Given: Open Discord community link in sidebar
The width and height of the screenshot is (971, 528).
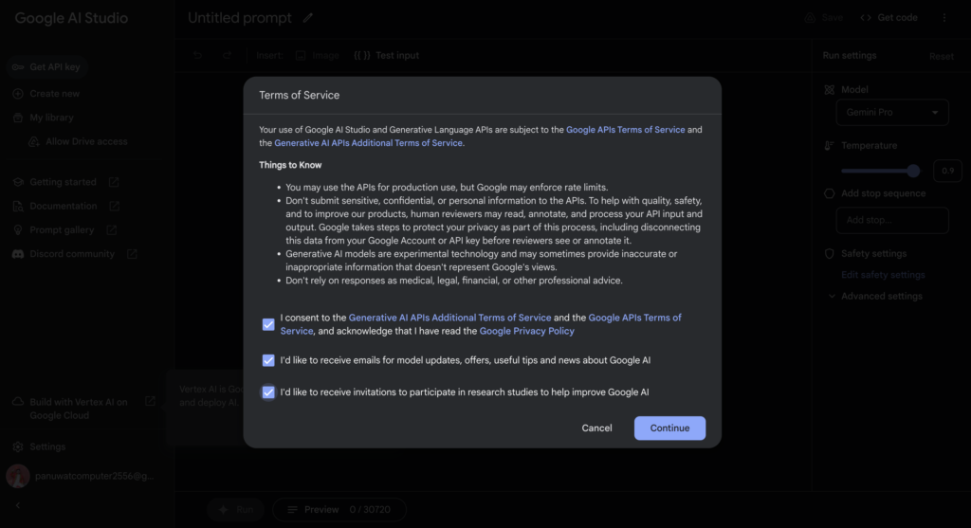Looking at the screenshot, I should click(72, 254).
